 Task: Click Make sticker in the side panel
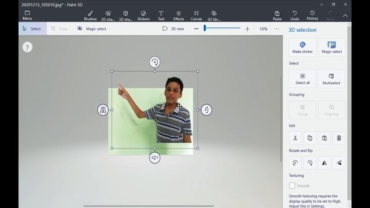pos(302,47)
